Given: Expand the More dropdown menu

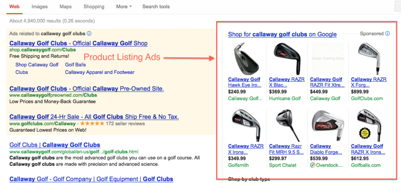Looking at the screenshot, I should click(x=124, y=7).
